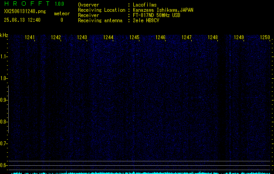Click the meteor count value 0
This screenshot has height=174, width=274.
[62, 20]
